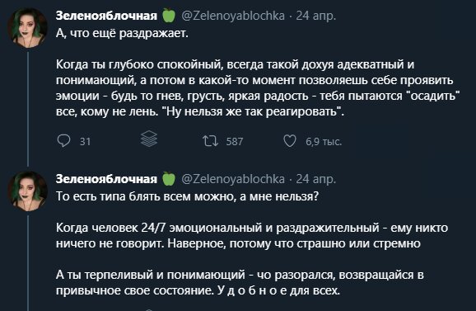476x311 pixels.
Task: Open the retweet count 587
Action: [235, 142]
